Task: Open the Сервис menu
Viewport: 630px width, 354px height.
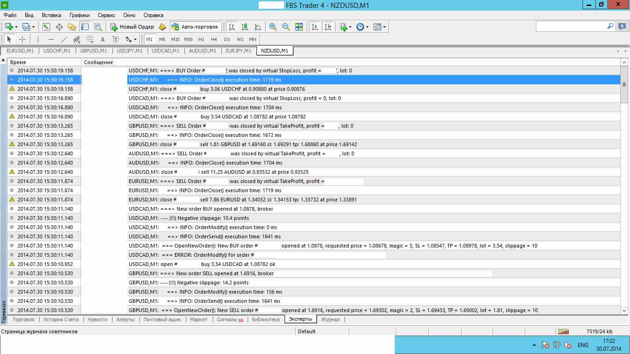Action: coord(107,15)
